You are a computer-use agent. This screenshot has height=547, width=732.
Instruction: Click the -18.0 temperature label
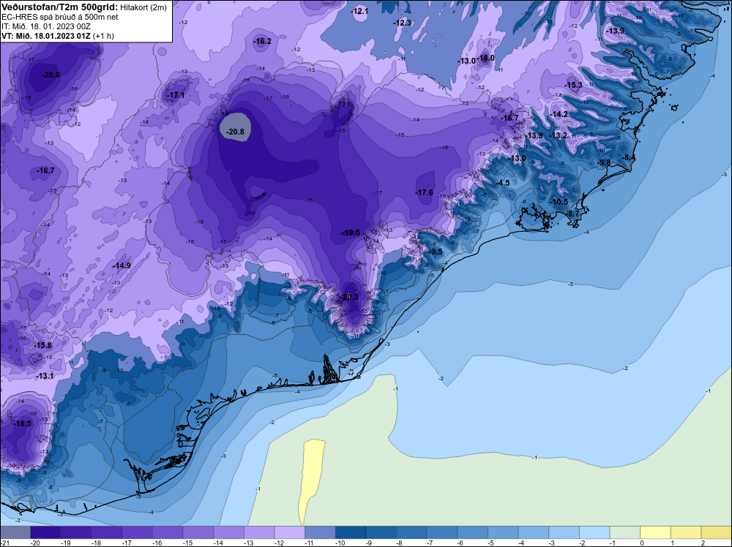pyautogui.click(x=485, y=59)
